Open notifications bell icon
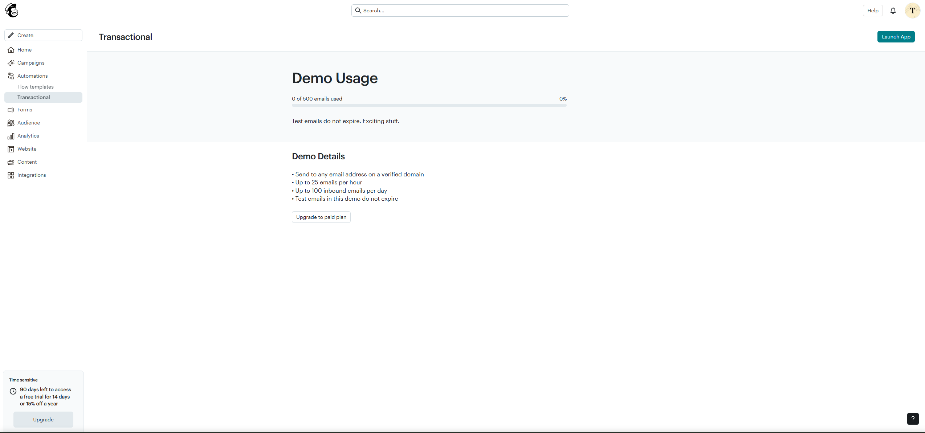The height and width of the screenshot is (433, 925). click(893, 11)
